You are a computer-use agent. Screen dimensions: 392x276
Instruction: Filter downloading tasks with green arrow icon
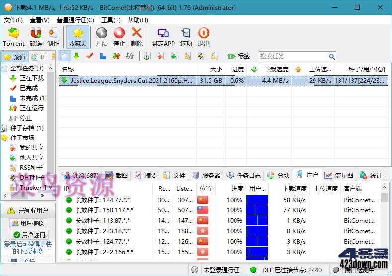76,56
